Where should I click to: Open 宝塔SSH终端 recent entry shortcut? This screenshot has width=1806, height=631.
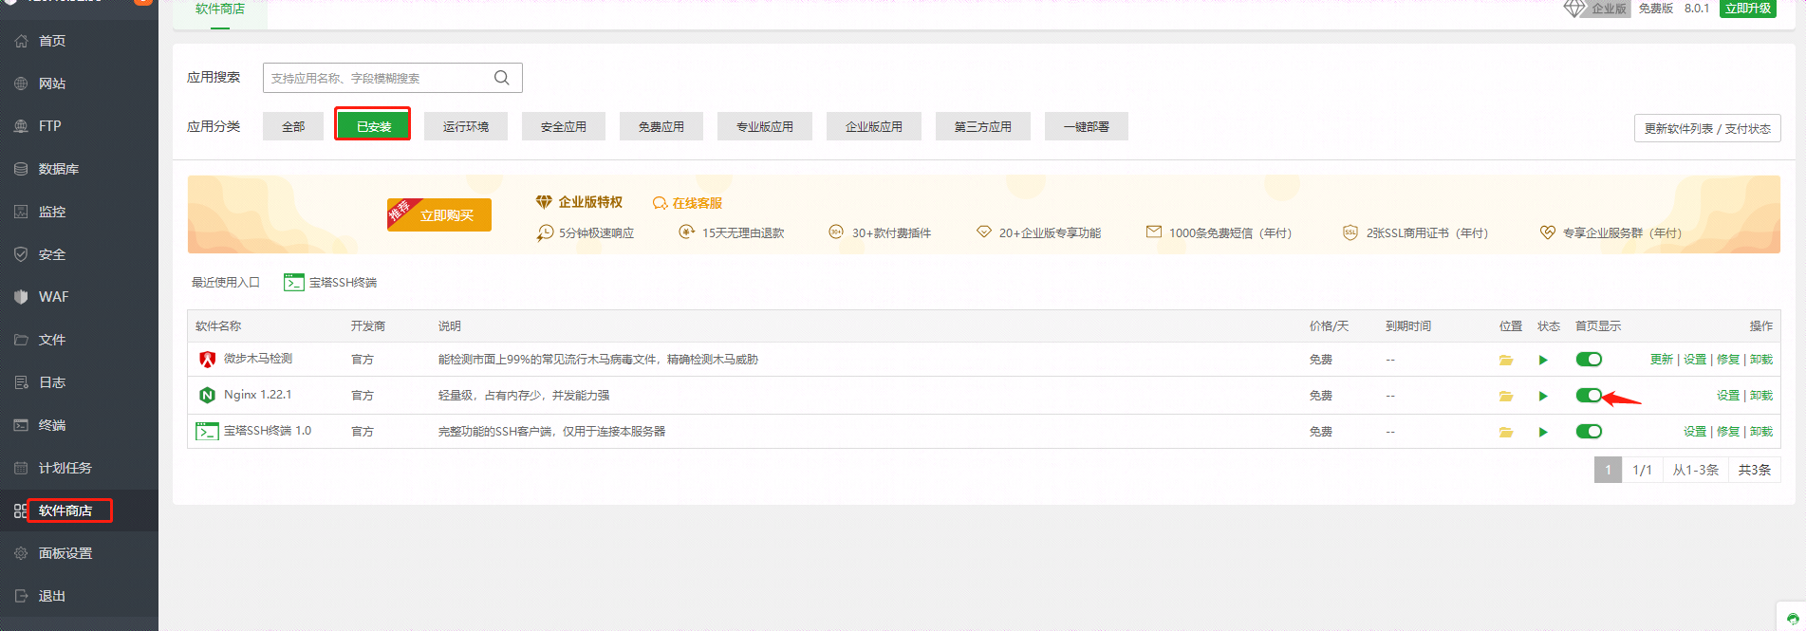(x=330, y=282)
